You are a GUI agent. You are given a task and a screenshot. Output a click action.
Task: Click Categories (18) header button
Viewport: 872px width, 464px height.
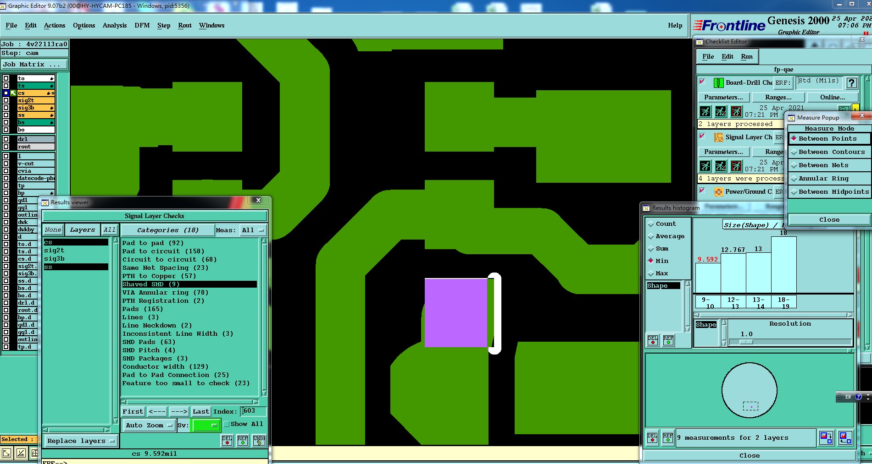(167, 230)
